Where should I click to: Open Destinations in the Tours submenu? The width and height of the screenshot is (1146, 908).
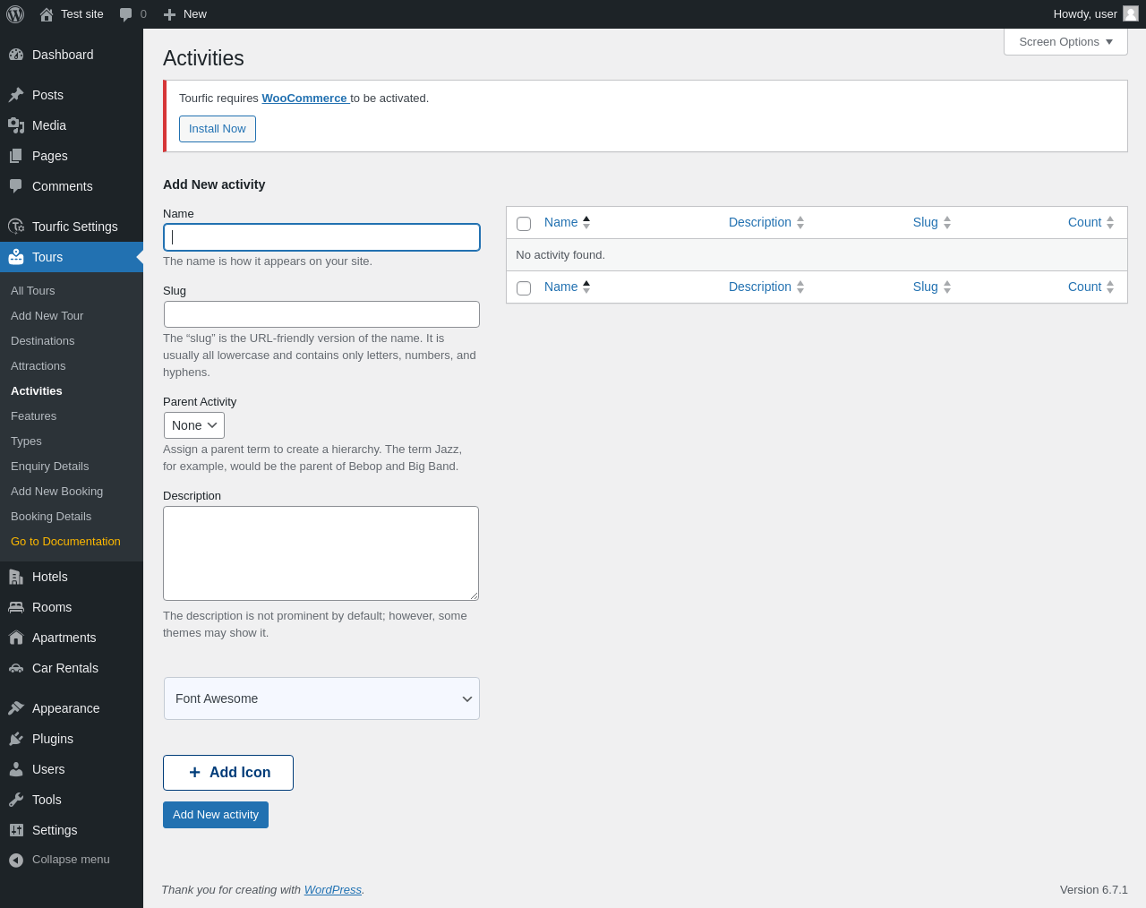[43, 341]
